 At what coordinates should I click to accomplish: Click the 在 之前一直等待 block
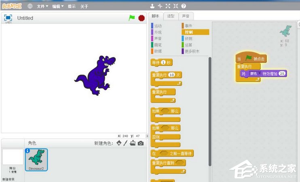pyautogui.click(x=172, y=153)
